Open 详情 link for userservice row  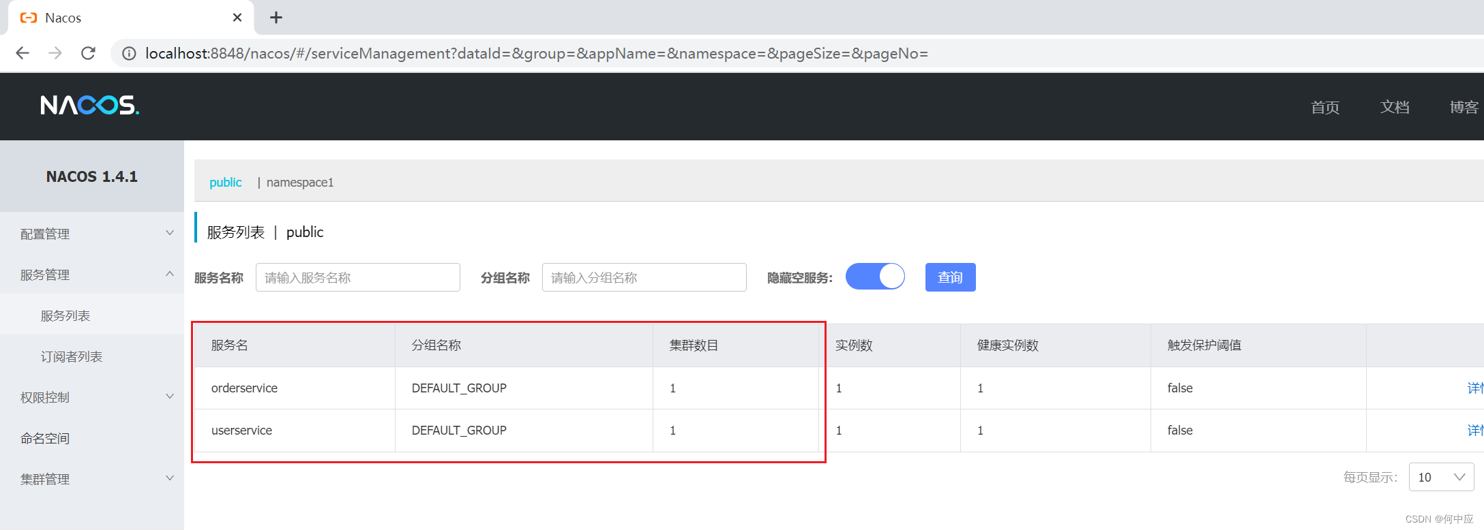coord(1475,430)
